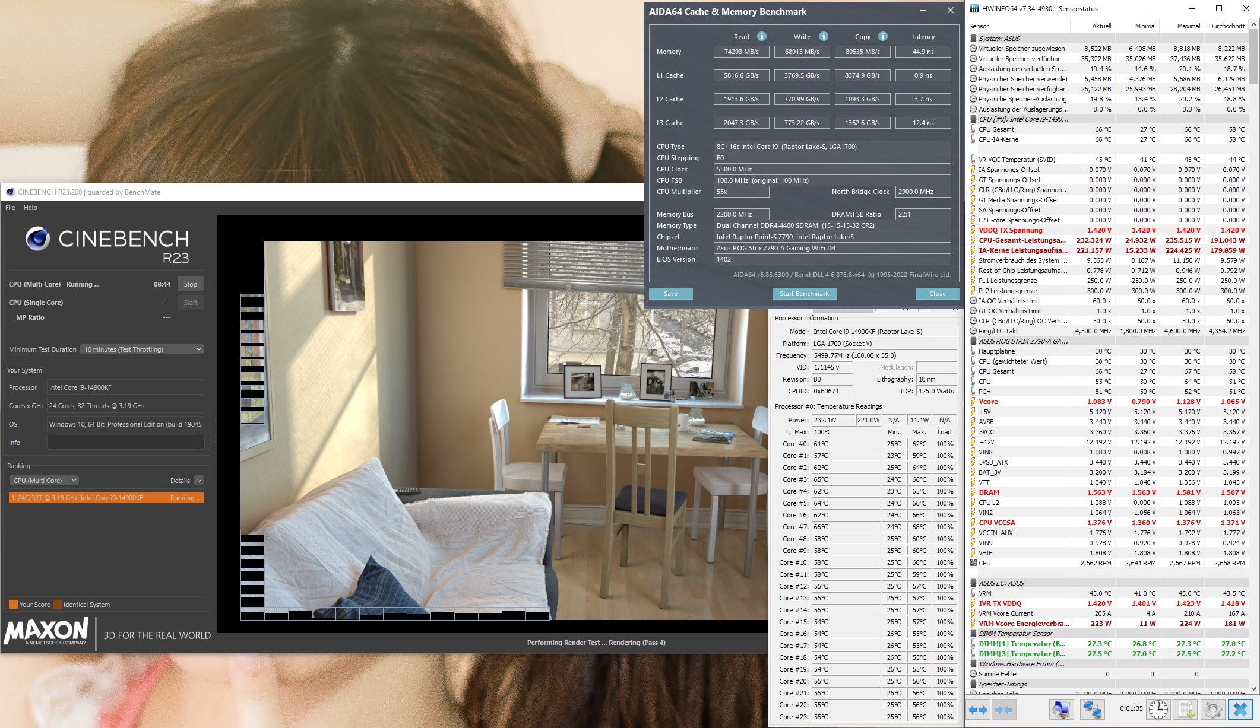
Task: Click HWiNFO blue X close sensors icon
Action: (1240, 709)
